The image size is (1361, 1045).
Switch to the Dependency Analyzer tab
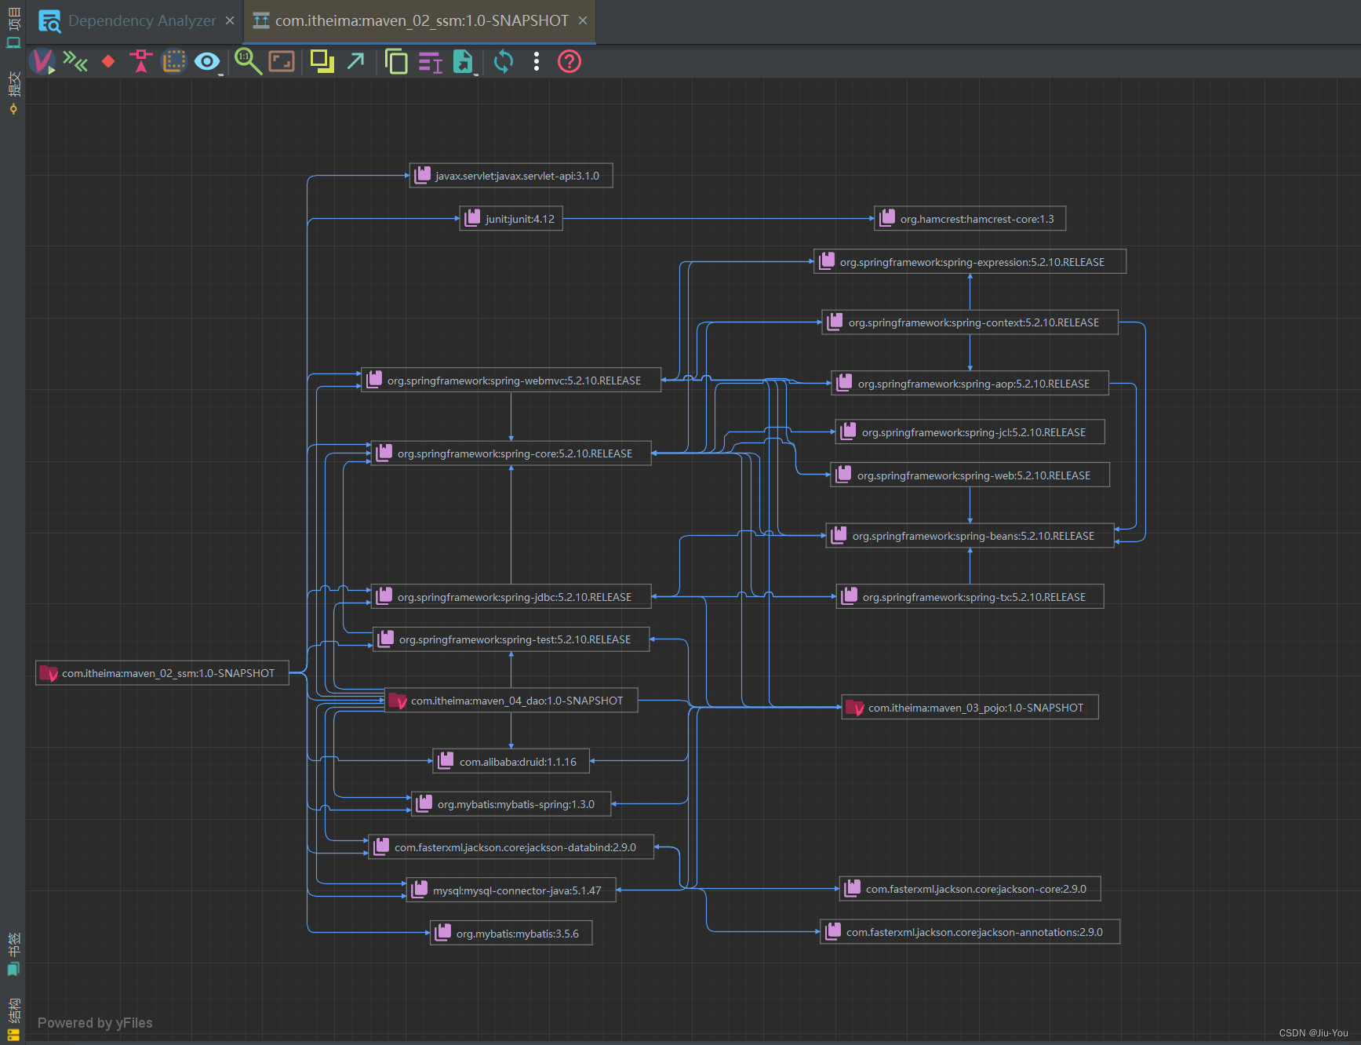click(x=129, y=21)
